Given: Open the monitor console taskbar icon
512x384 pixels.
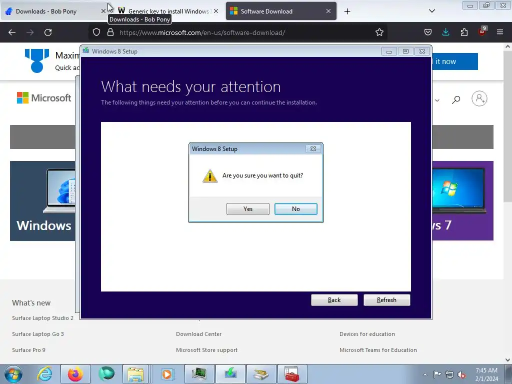Looking at the screenshot, I should click(x=199, y=374).
